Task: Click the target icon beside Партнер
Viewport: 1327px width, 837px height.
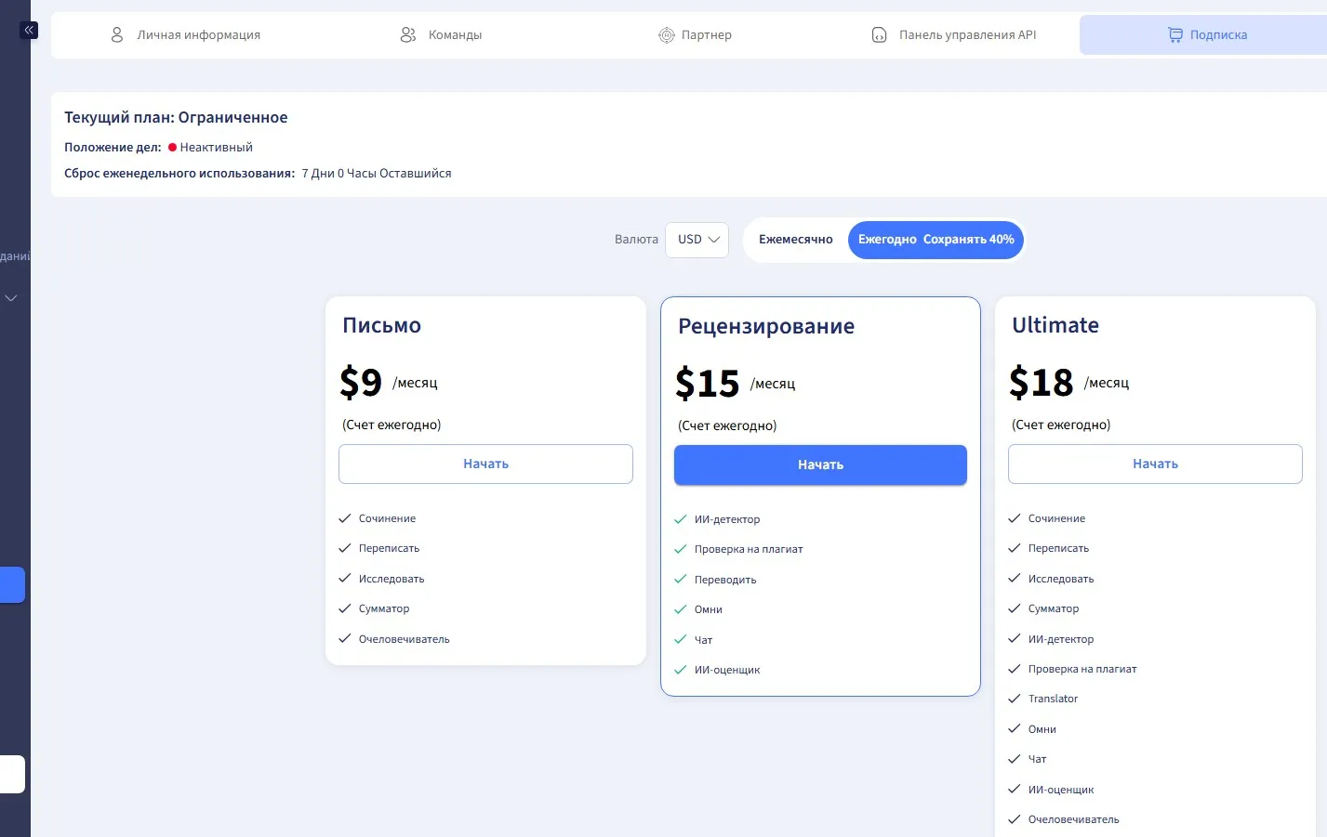Action: pos(666,35)
